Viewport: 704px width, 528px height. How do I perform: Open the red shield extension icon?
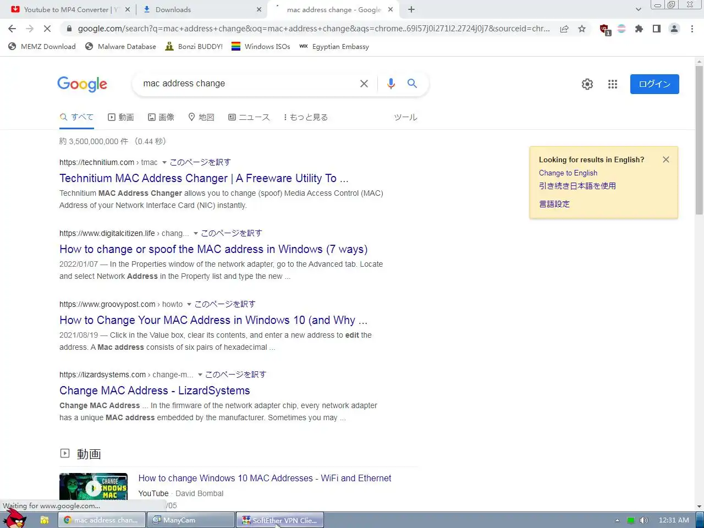pos(604,29)
